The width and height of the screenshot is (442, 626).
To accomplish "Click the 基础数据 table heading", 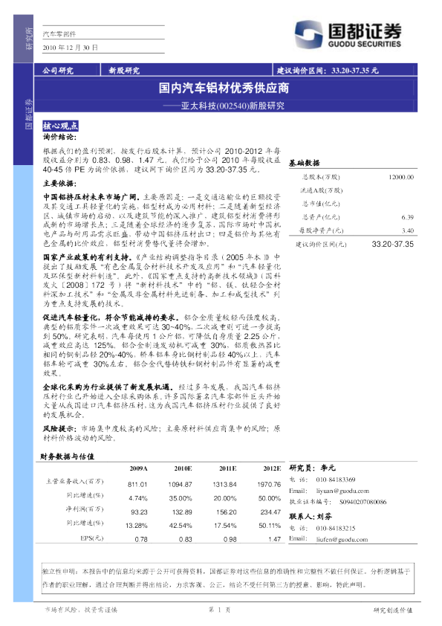I will pos(304,163).
